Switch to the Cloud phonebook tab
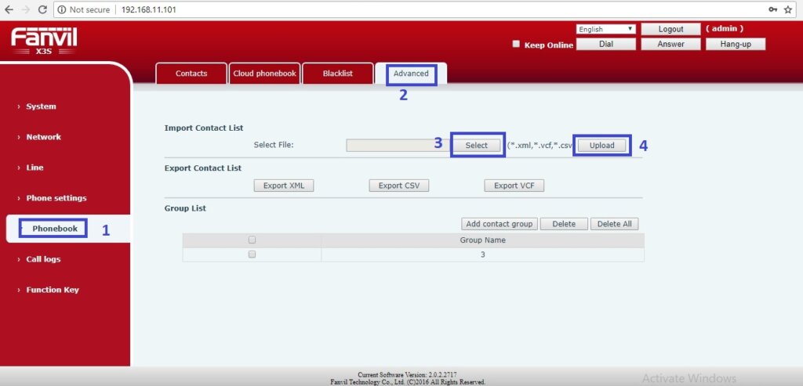Screen dimensions: 803x386 pyautogui.click(x=264, y=74)
